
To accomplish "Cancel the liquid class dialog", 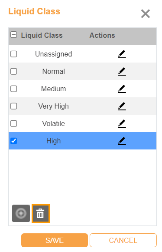I will pos(123,240).
